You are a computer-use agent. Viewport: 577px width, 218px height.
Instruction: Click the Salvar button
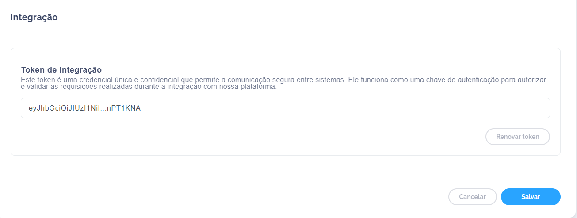pyautogui.click(x=531, y=197)
